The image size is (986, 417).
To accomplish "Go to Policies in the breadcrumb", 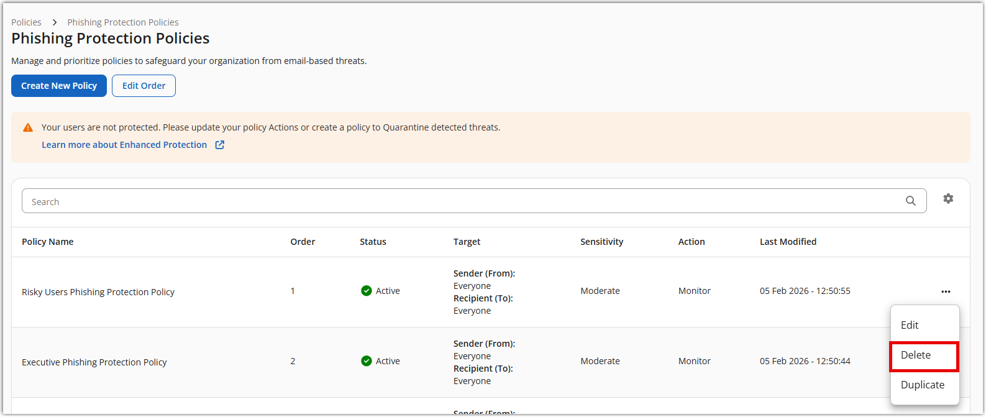I will pyautogui.click(x=26, y=22).
